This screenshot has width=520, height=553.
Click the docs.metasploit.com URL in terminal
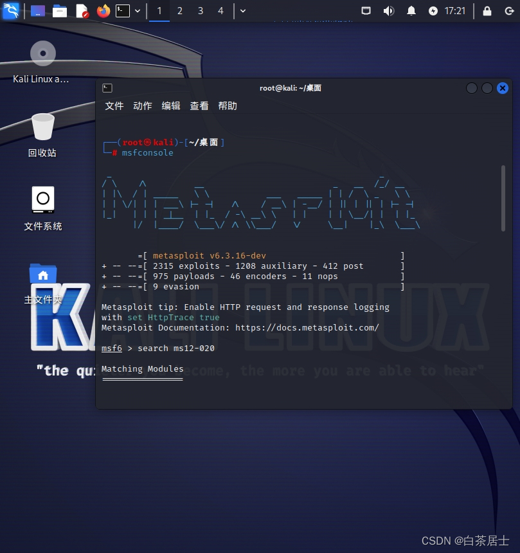click(307, 328)
